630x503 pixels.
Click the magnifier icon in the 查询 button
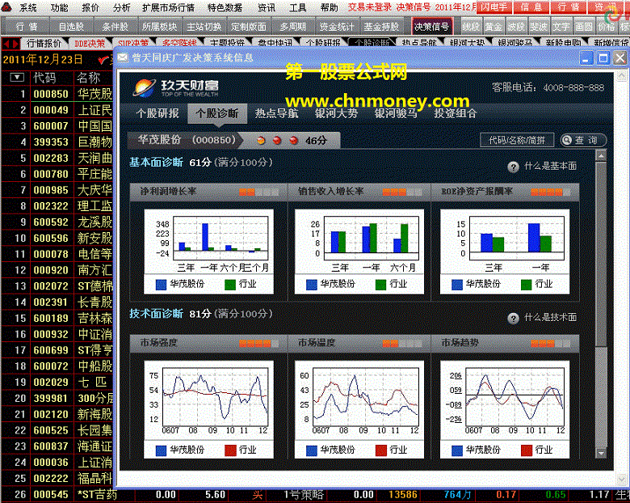click(x=567, y=140)
